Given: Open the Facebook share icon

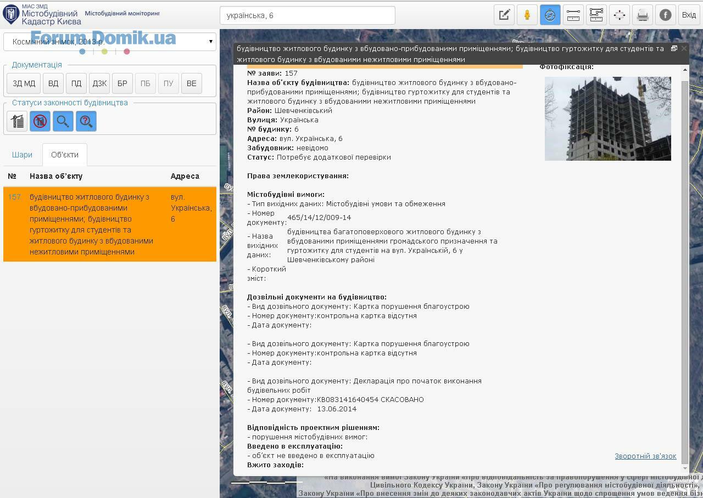Looking at the screenshot, I should [x=666, y=15].
